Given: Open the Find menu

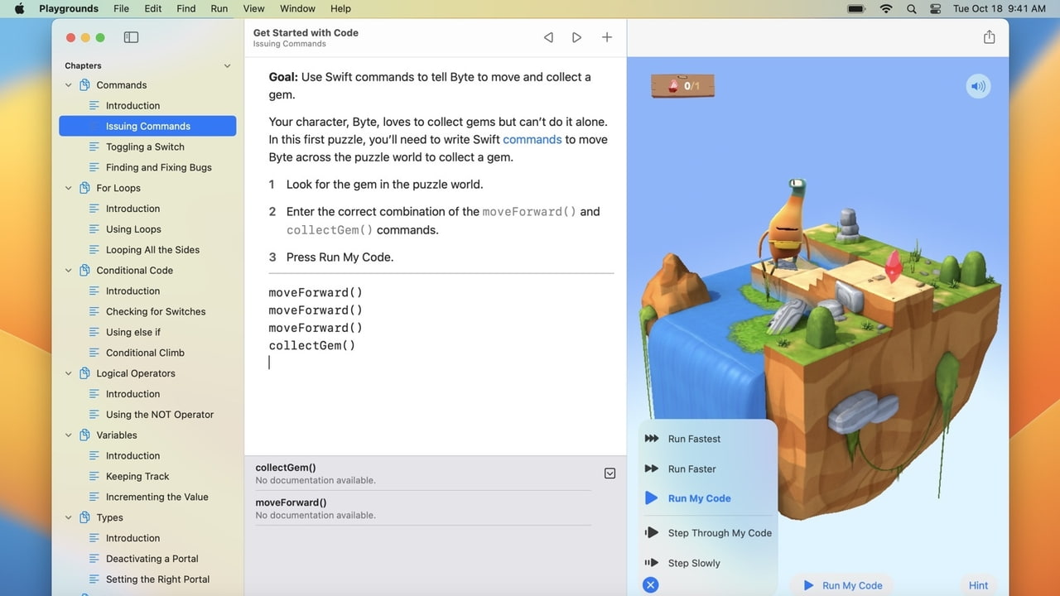Looking at the screenshot, I should 186,8.
